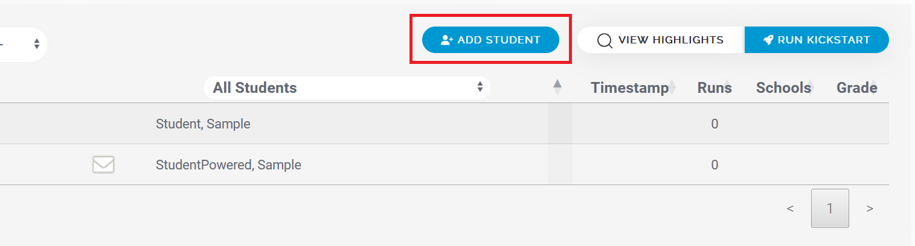Click the rocket icon on Run Kickstart
This screenshot has width=915, height=246.
pos(768,40)
